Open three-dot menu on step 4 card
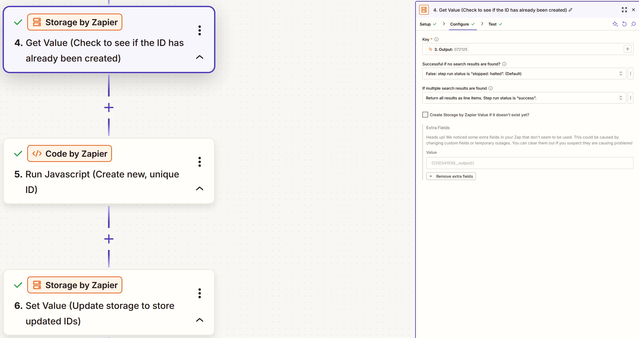The width and height of the screenshot is (639, 338). (199, 30)
